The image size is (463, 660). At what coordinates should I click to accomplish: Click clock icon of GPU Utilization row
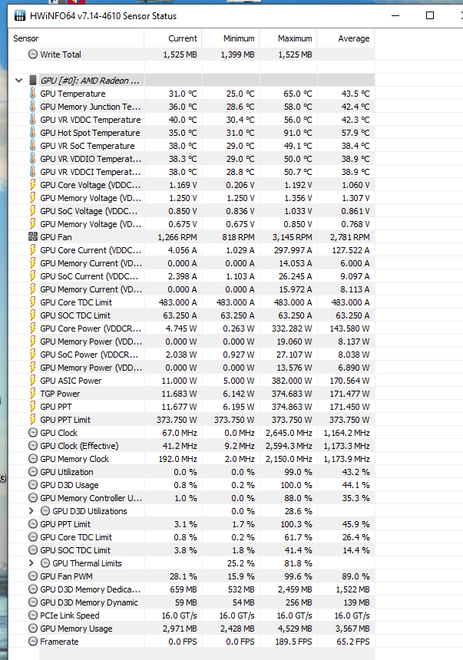pos(33,471)
